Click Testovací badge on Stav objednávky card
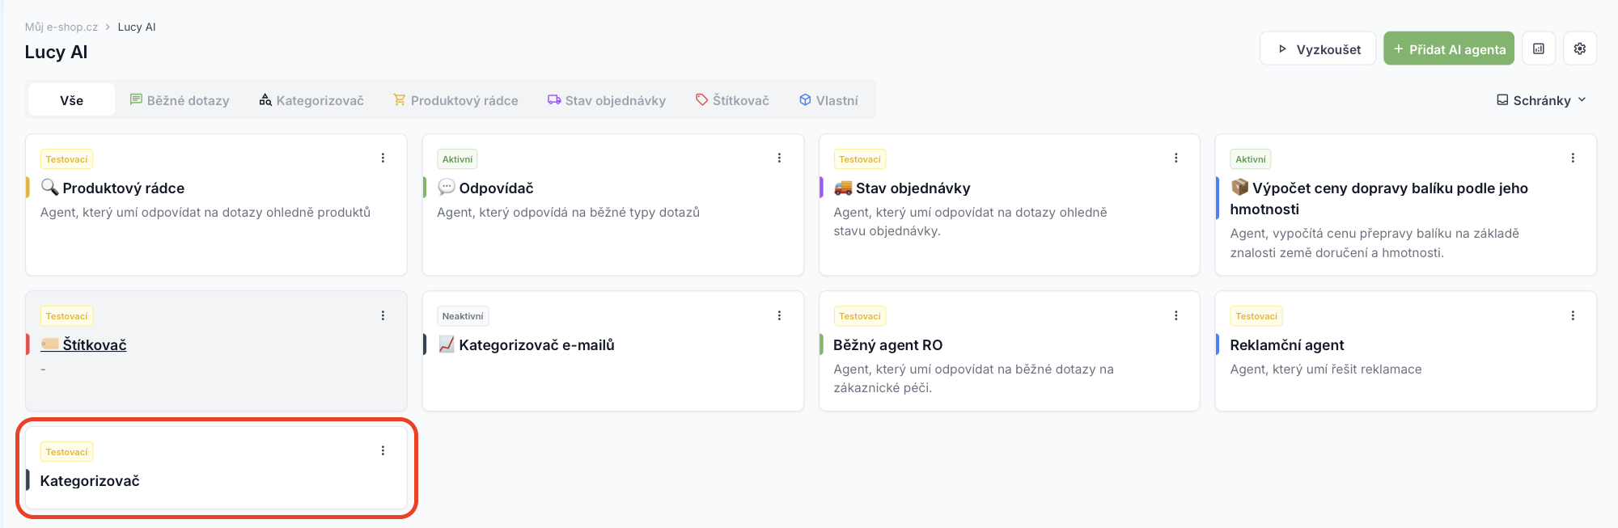1618x528 pixels. 860,159
